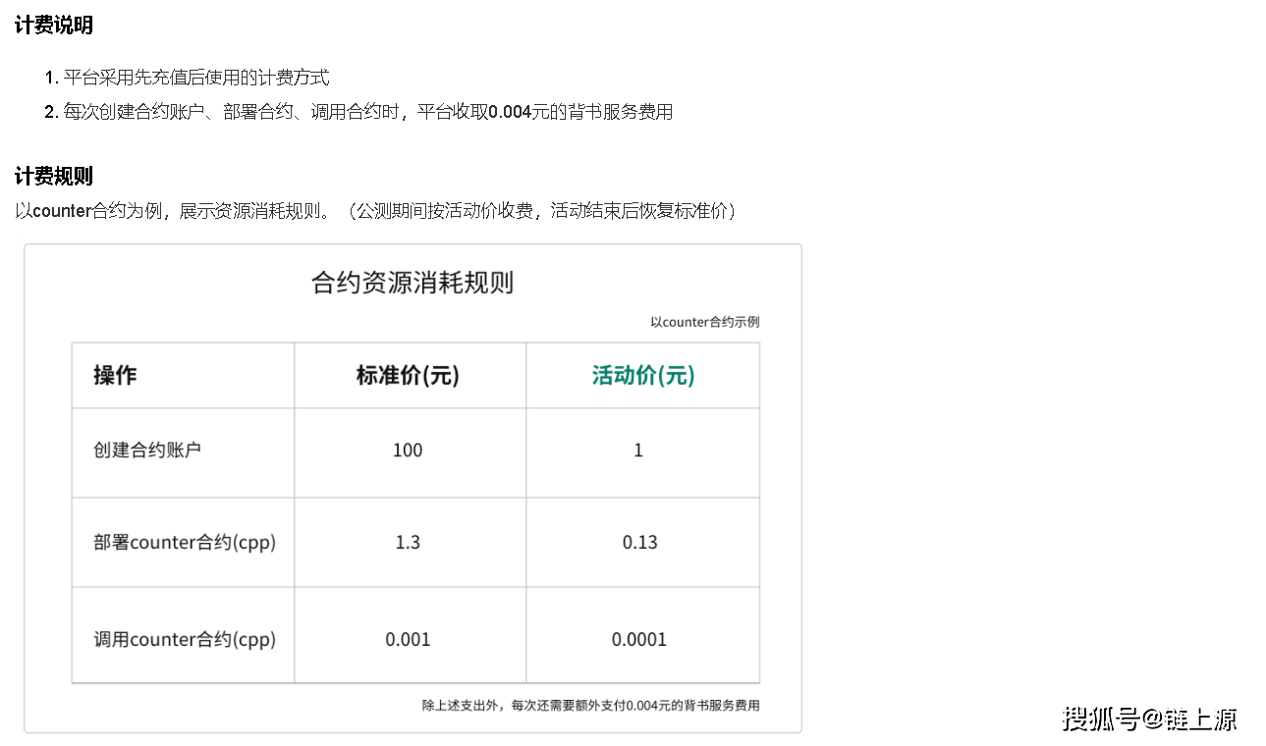The image size is (1266, 746).
Task: Click the cell with value 1.3
Action: 408,543
